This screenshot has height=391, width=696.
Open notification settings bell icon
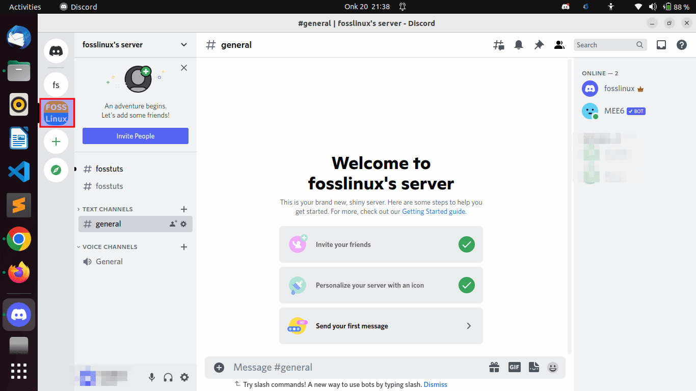(519, 45)
